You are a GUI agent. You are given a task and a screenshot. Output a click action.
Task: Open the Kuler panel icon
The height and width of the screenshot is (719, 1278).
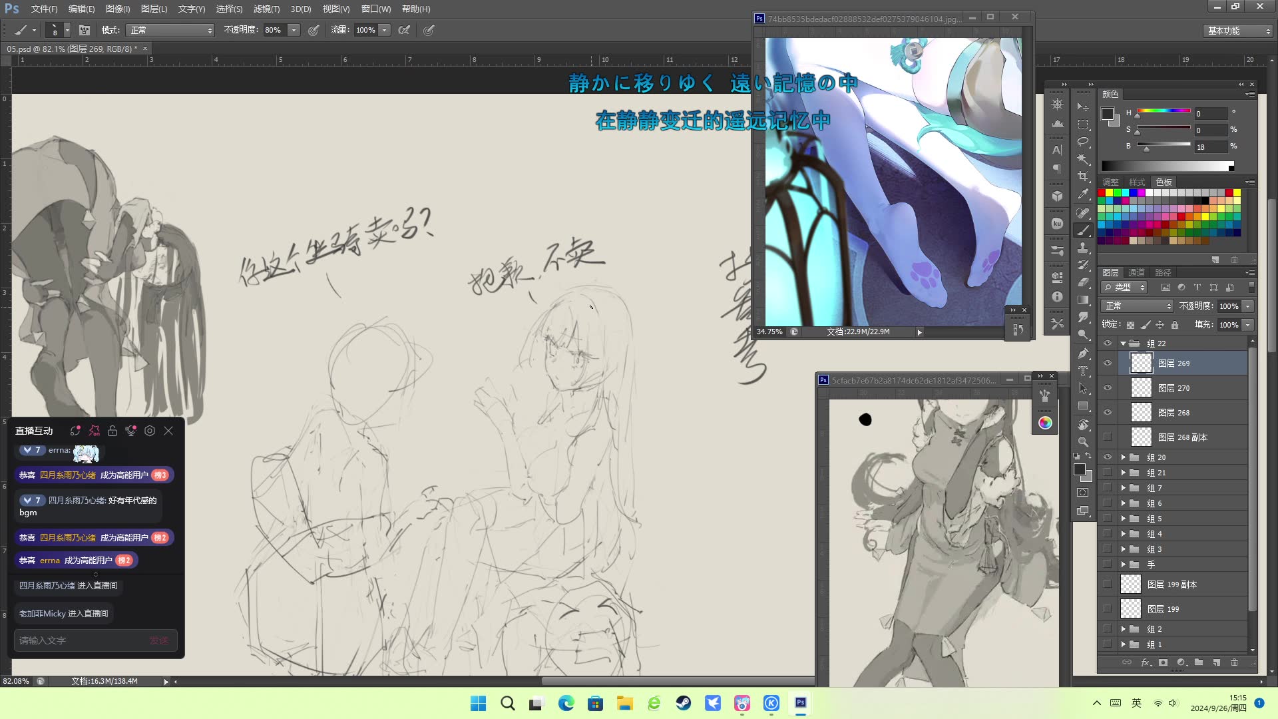[x=1057, y=224]
